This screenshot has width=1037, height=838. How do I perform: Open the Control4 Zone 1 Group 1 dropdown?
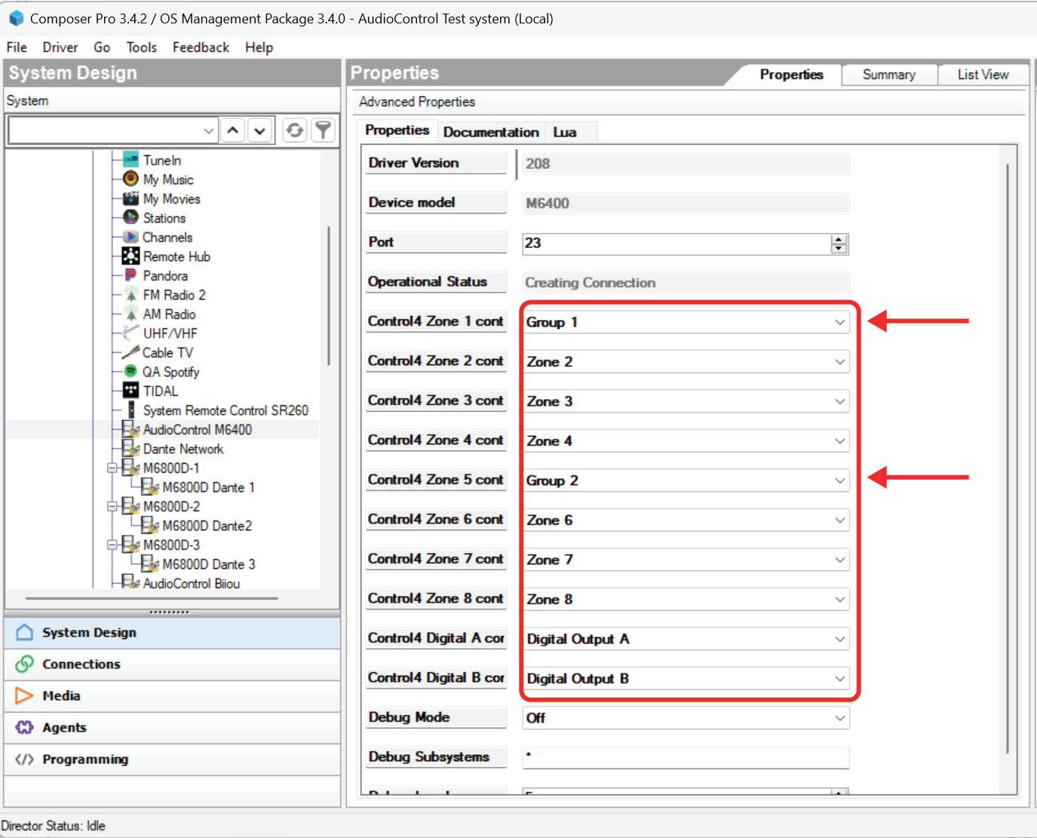point(839,322)
